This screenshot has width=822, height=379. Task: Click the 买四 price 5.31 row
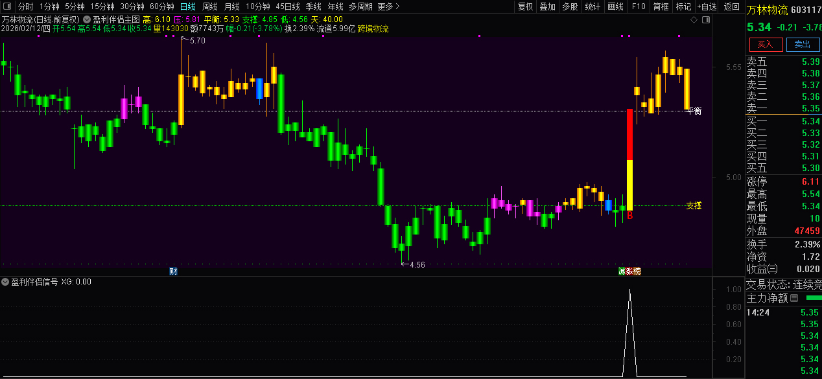coord(783,156)
